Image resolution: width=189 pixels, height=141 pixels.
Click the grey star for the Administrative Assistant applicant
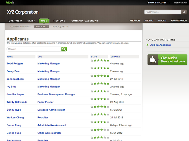[108, 122]
